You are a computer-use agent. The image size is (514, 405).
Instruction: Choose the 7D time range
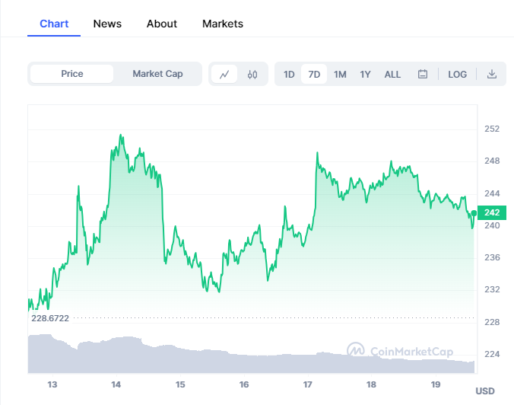[x=314, y=75]
